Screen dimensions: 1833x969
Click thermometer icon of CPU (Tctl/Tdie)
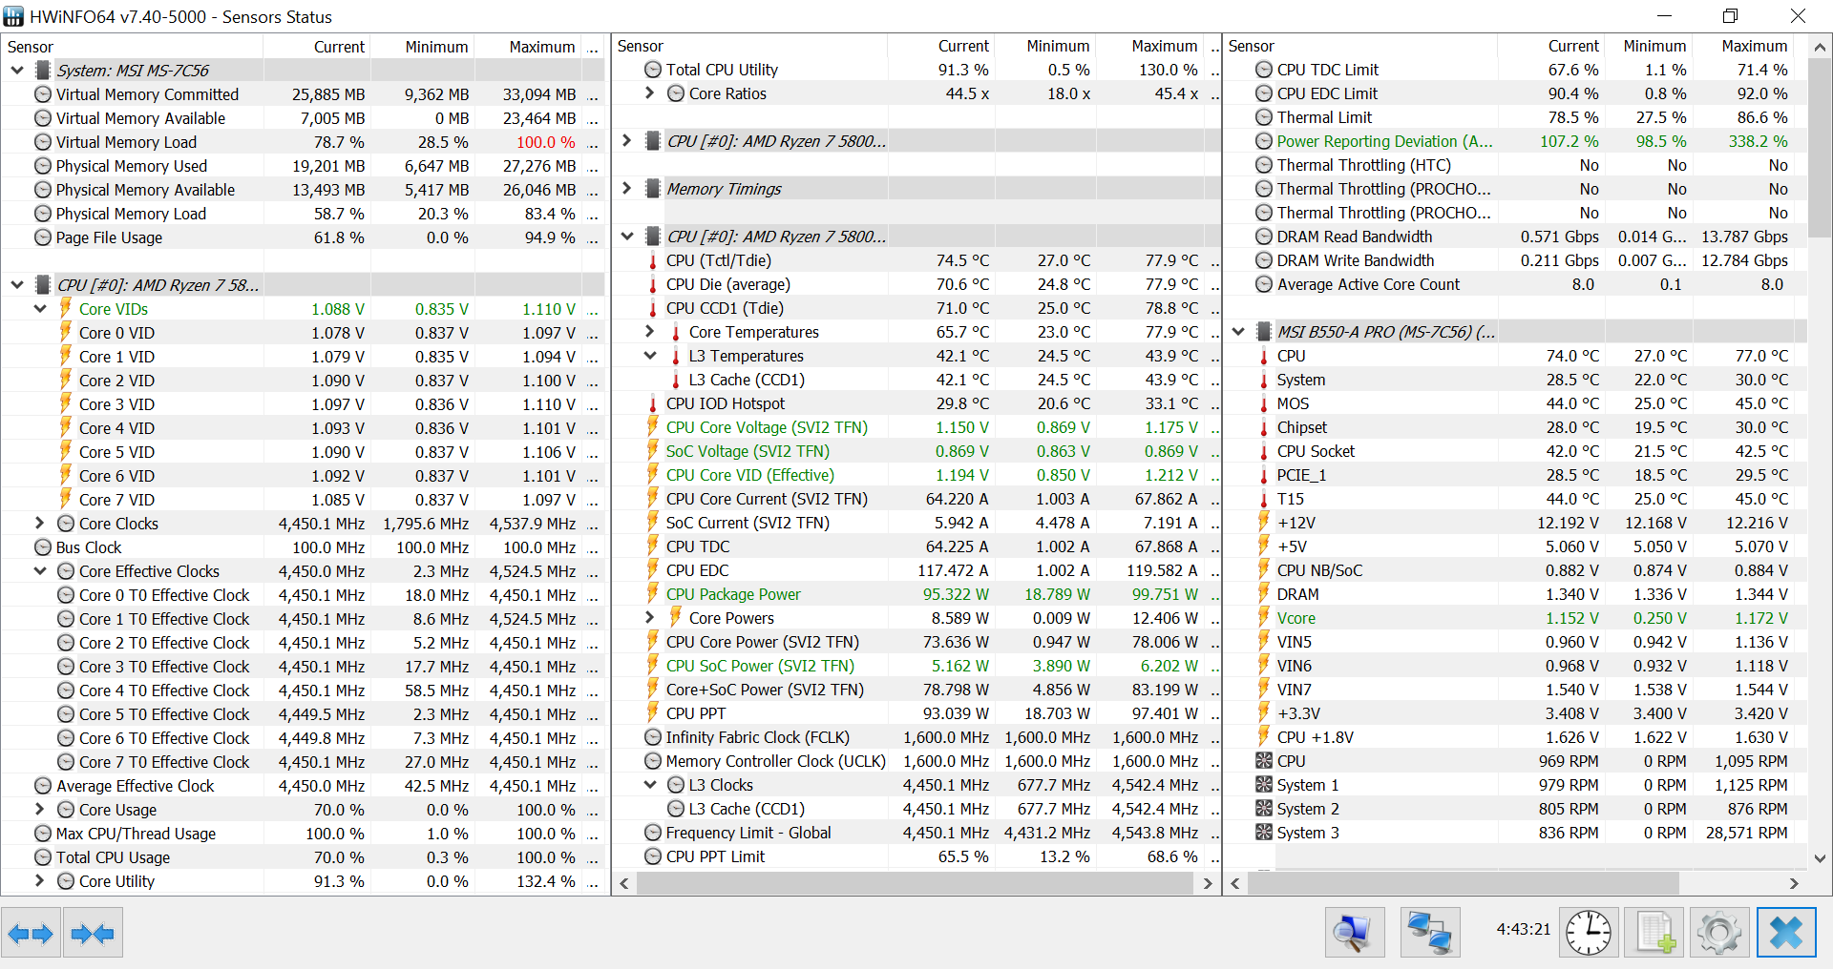tap(653, 260)
